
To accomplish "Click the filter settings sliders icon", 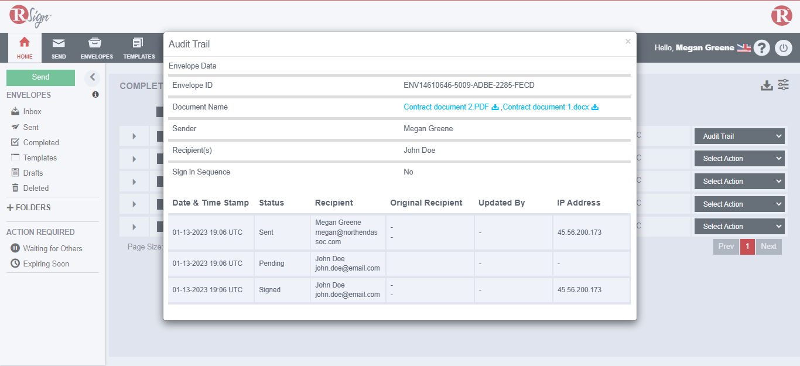I will pos(783,85).
